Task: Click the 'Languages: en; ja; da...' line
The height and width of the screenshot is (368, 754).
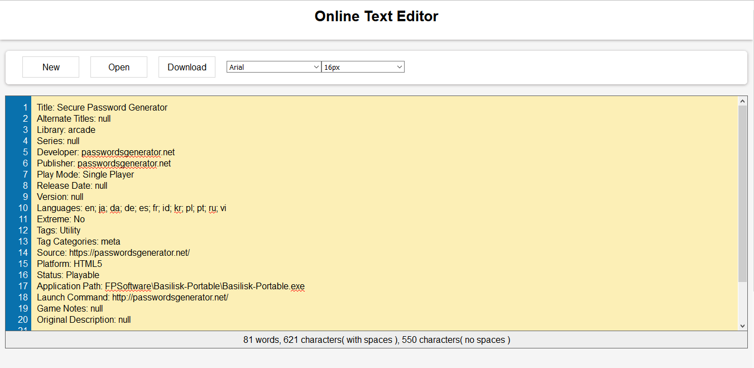Action: (132, 208)
